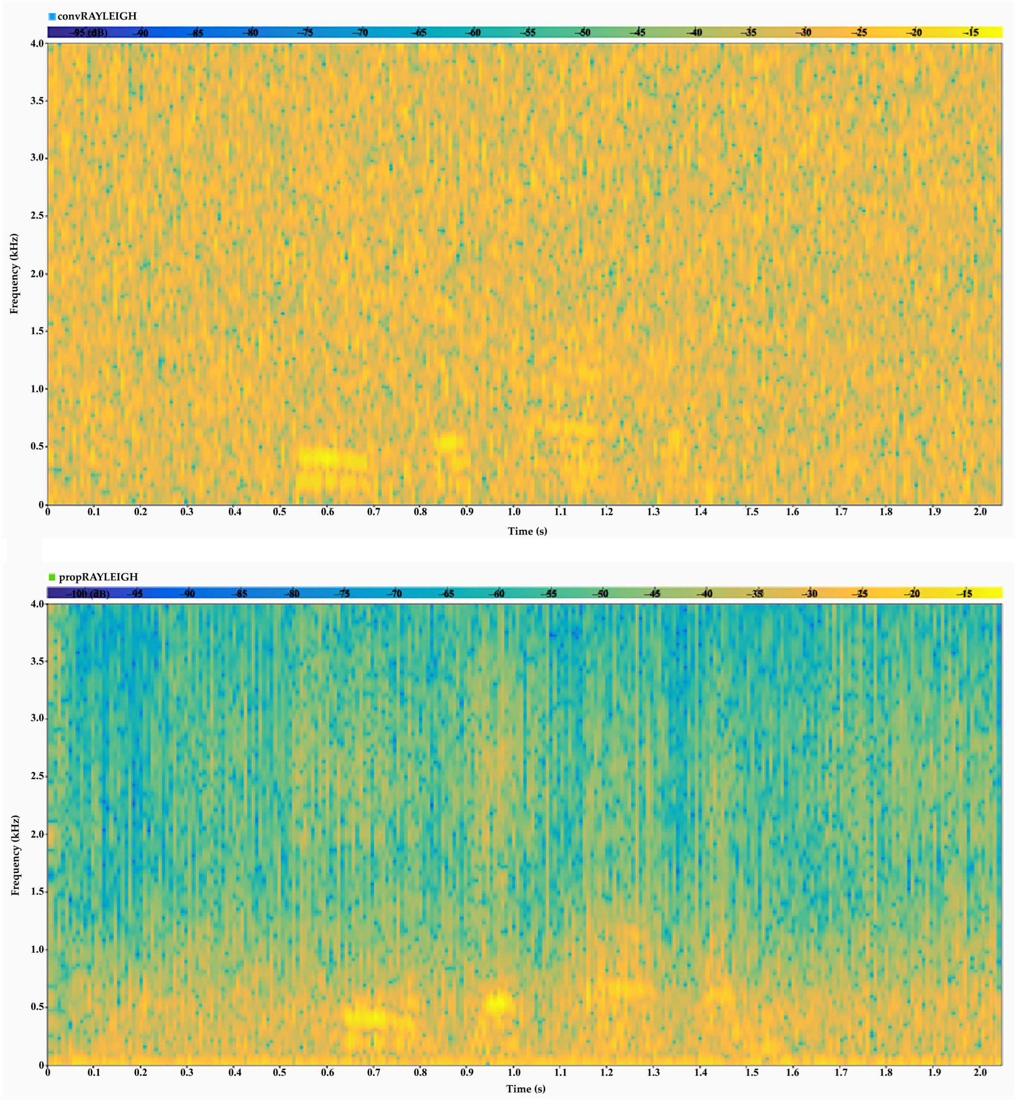Click -50 on the propRAYLEIGH color bar
The width and height of the screenshot is (1016, 1101).
click(x=601, y=594)
